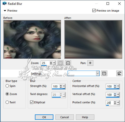This screenshot has width=125, height=122.
Task: Toggle Preview on Image checkbox
Action: 94,11
